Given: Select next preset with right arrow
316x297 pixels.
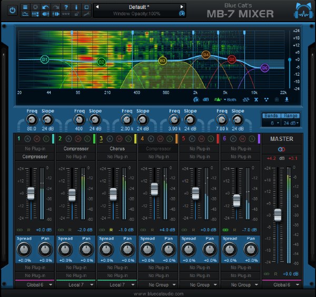Looking at the screenshot, I should click(182, 7).
